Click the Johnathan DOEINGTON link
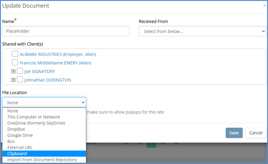This screenshot has height=164, width=268. pos(48,80)
